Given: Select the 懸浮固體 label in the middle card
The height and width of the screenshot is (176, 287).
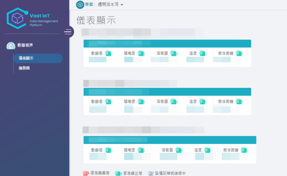Looking at the screenshot, I should [226, 101].
